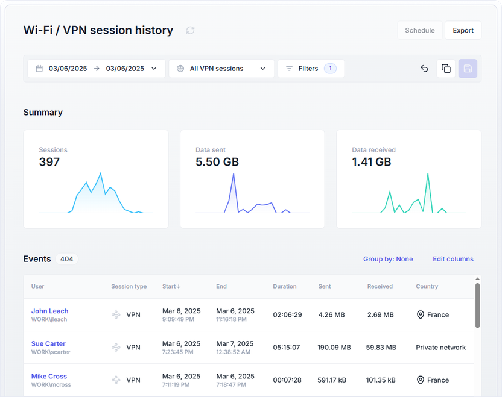Click the Schedule button
This screenshot has width=502, height=397.
pyautogui.click(x=420, y=30)
